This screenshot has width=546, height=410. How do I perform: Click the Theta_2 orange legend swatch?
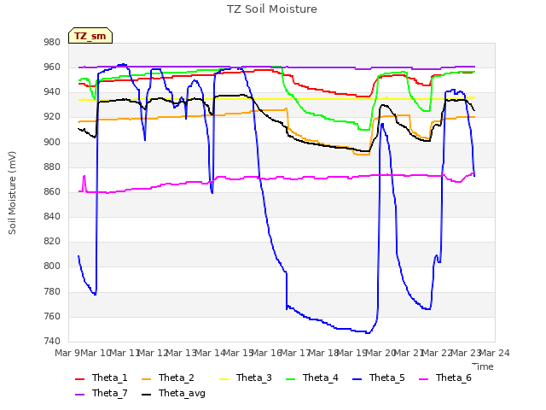147,379
